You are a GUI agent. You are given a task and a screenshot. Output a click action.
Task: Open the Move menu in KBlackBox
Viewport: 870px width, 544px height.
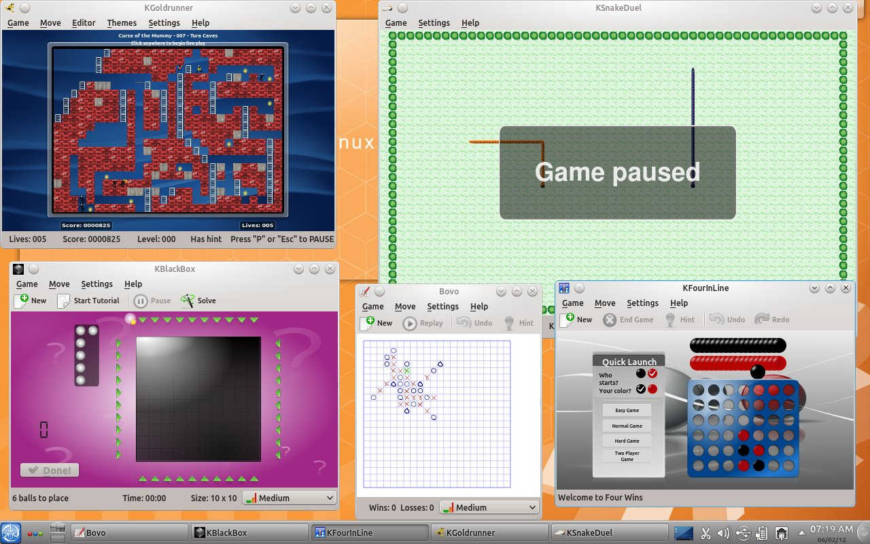pyautogui.click(x=59, y=284)
